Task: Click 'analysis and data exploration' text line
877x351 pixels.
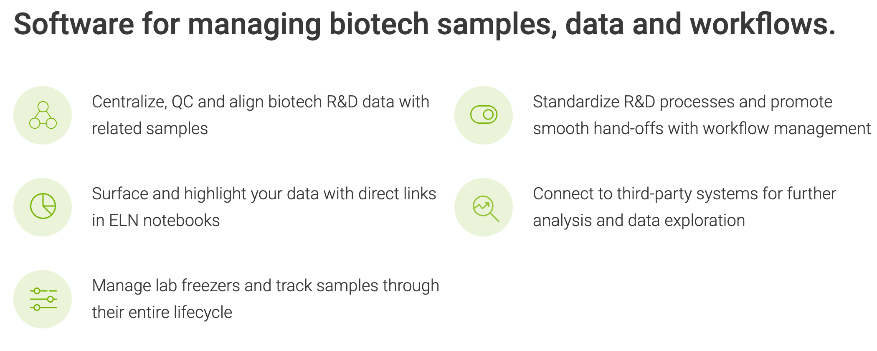Action: 639,221
